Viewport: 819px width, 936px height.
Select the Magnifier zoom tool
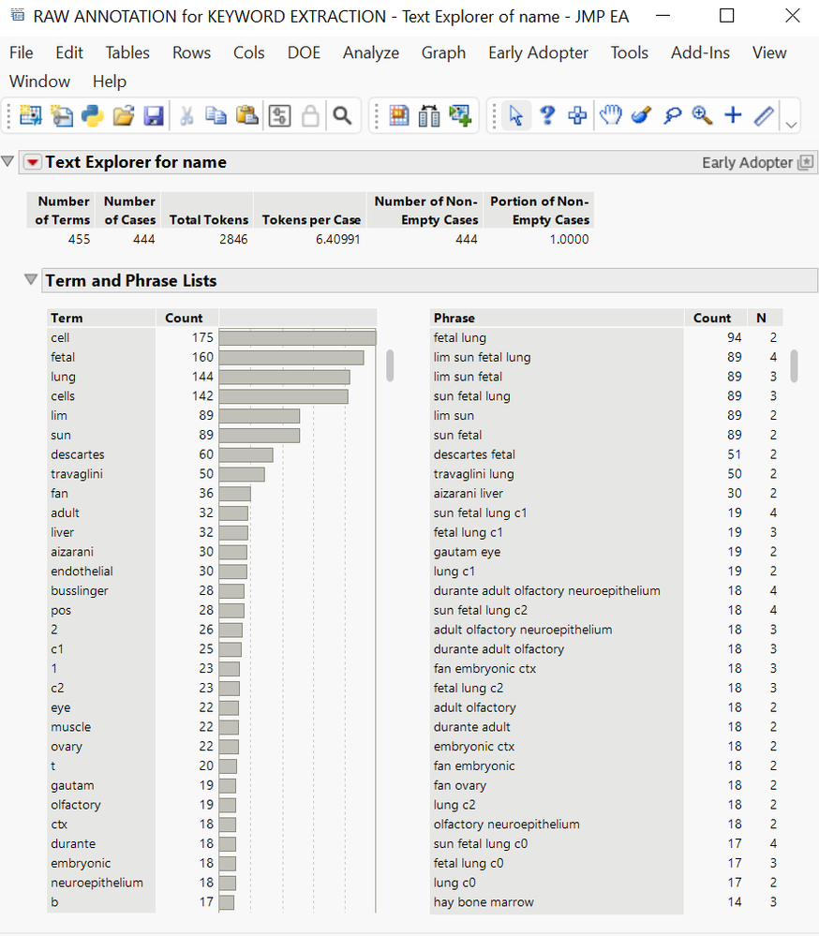click(x=702, y=115)
